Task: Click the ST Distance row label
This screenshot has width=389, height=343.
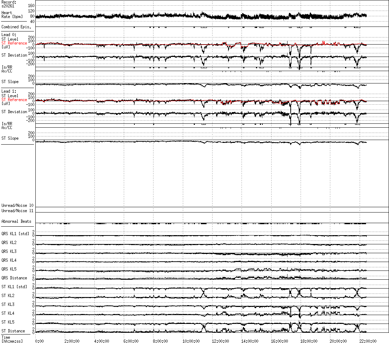Action: click(13, 331)
